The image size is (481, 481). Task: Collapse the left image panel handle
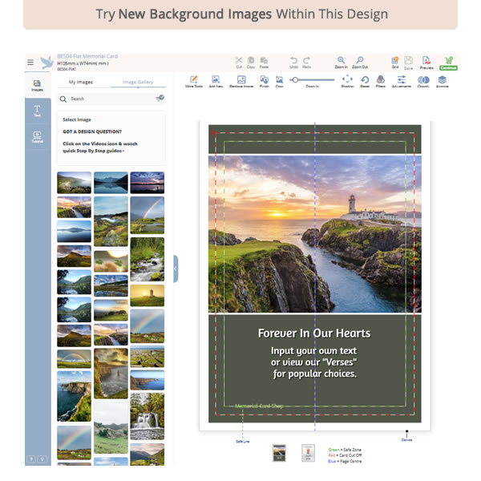[176, 269]
